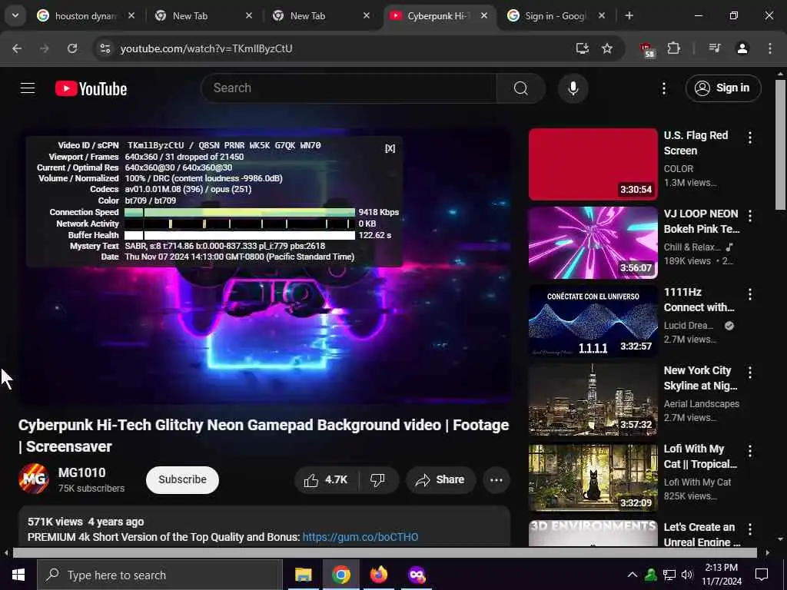Open 1111Hz Connect with universe thumbnail
The height and width of the screenshot is (590, 787).
[593, 321]
